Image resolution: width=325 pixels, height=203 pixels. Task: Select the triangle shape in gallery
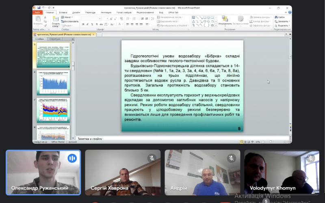193,22
